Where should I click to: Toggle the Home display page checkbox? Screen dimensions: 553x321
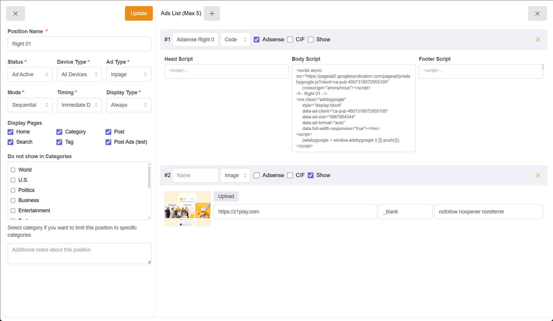click(x=10, y=132)
